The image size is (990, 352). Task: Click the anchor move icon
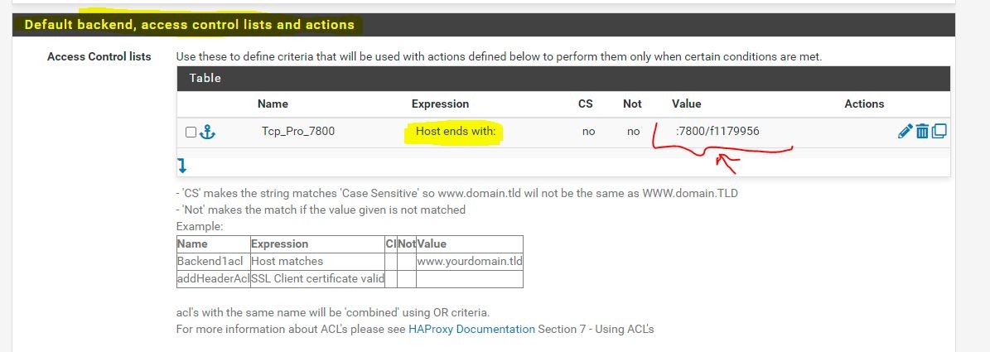tap(207, 131)
